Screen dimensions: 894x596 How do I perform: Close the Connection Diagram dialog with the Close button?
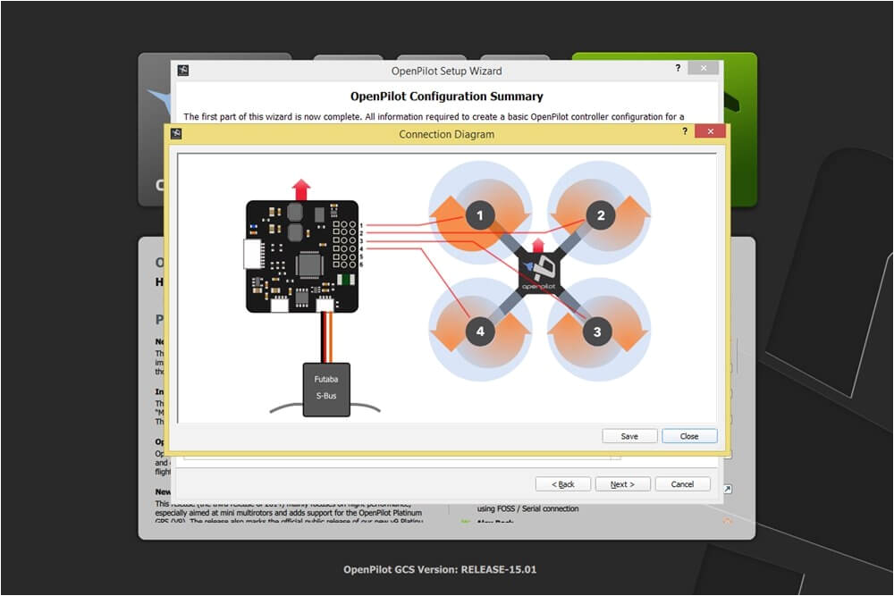point(688,435)
